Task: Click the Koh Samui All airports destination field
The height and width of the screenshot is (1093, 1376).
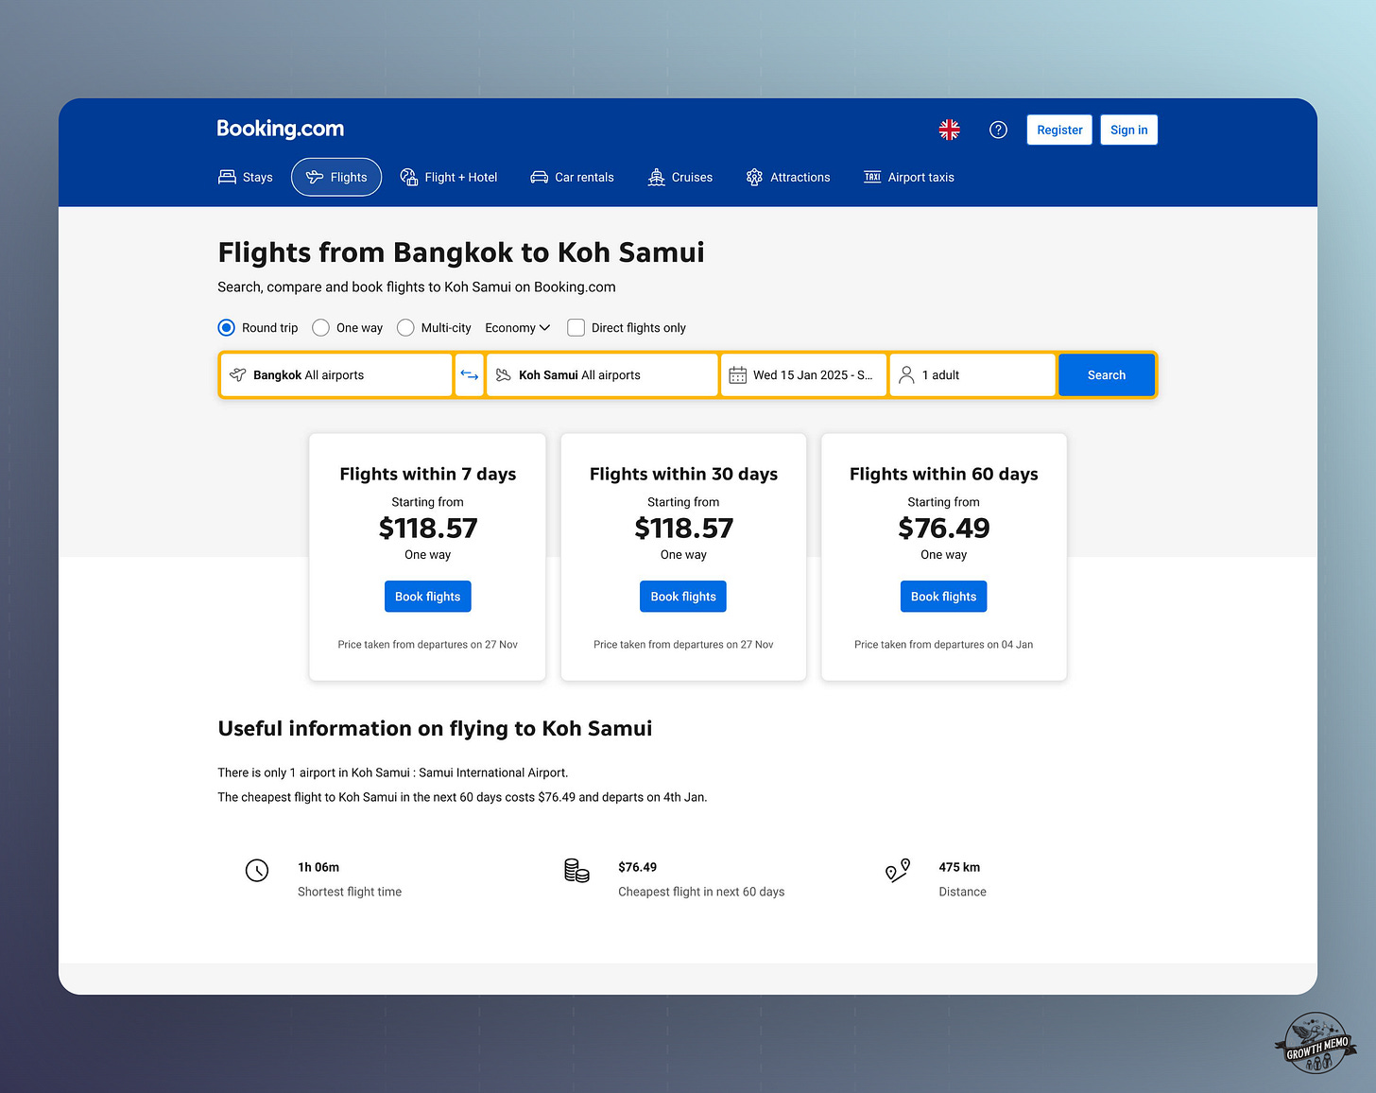Action: [x=602, y=374]
